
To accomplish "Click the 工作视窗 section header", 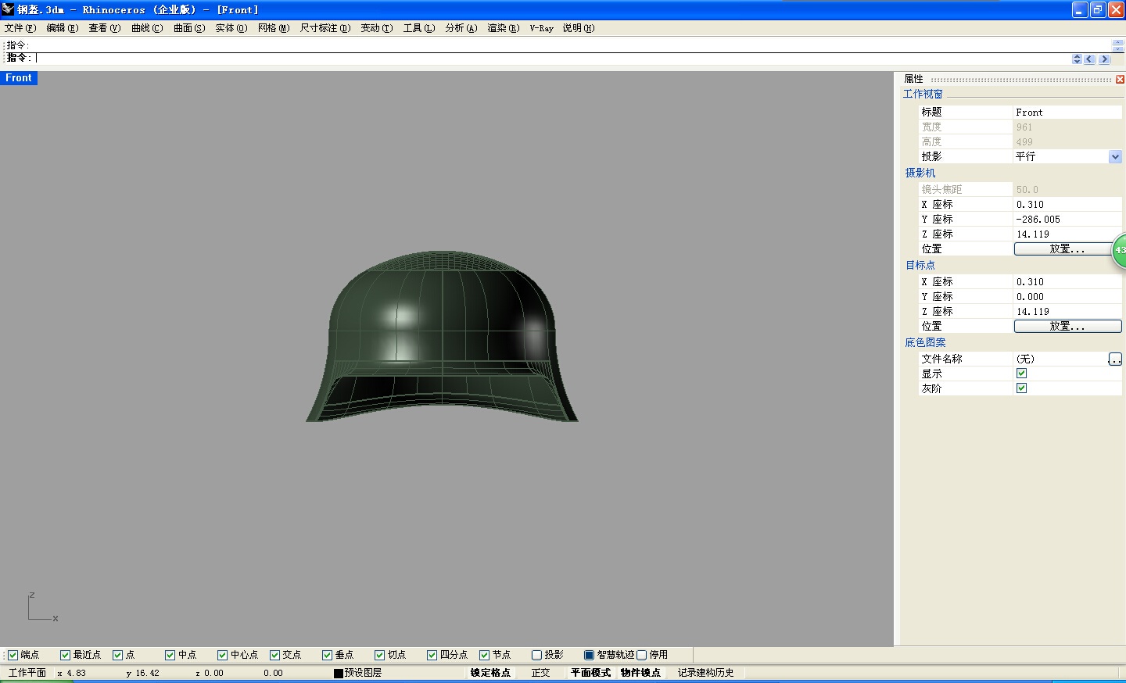I will pyautogui.click(x=923, y=95).
